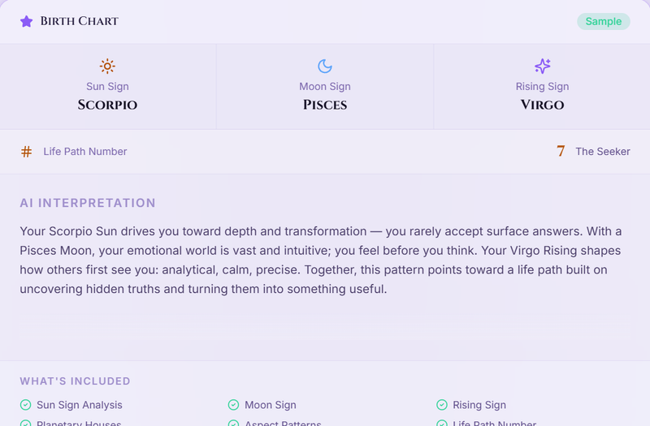Click the Life Path Number label

(85, 152)
